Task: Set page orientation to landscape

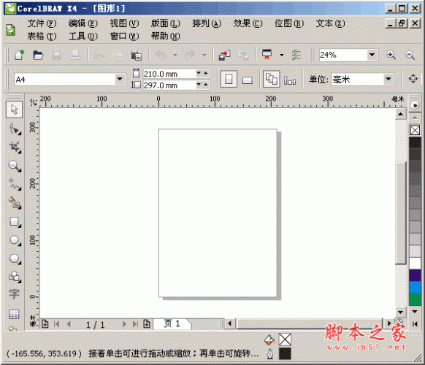Action: click(248, 80)
